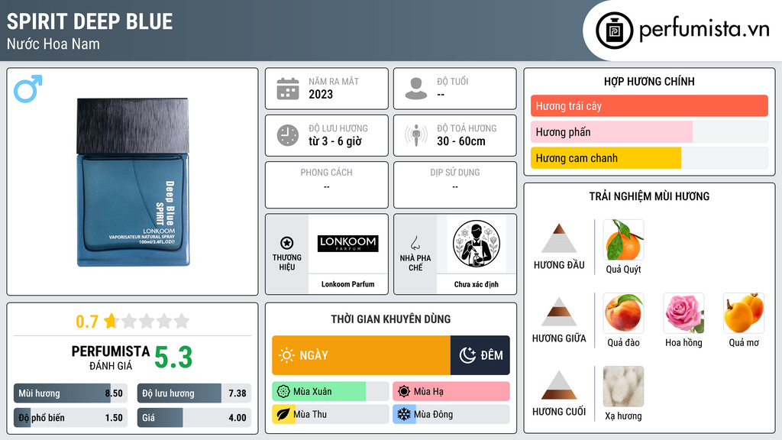
Task: Click the Lonkoom Parfum brand logo
Action: point(347,244)
